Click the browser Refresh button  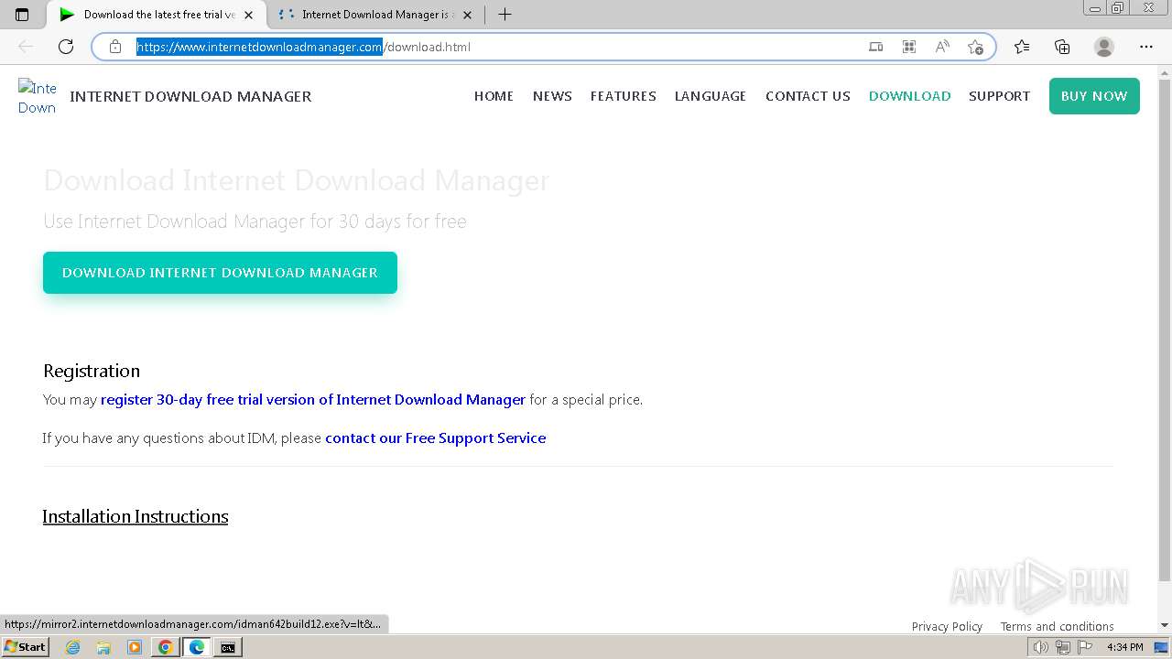tap(66, 47)
